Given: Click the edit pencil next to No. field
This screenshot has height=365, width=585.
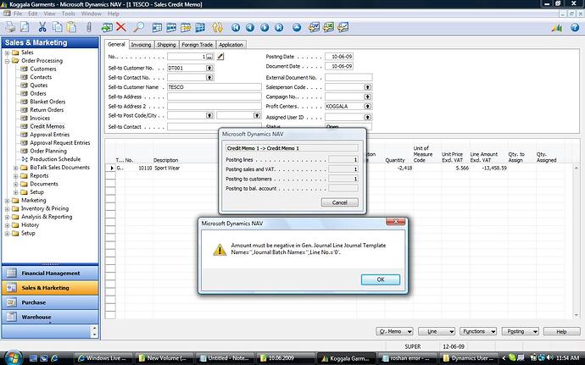Looking at the screenshot, I should pos(220,57).
